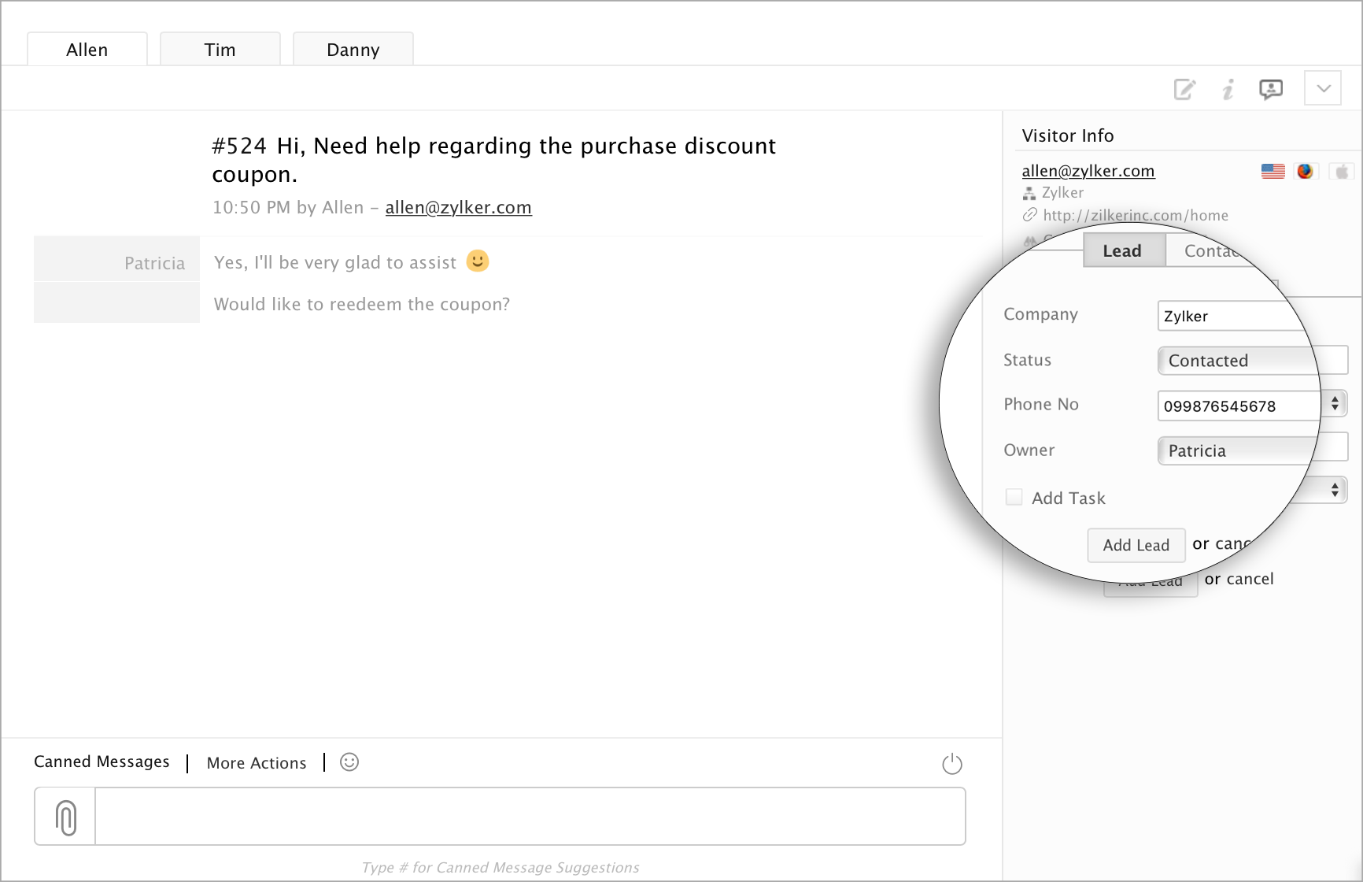
Task: Click into the chat message input box
Action: (x=530, y=817)
